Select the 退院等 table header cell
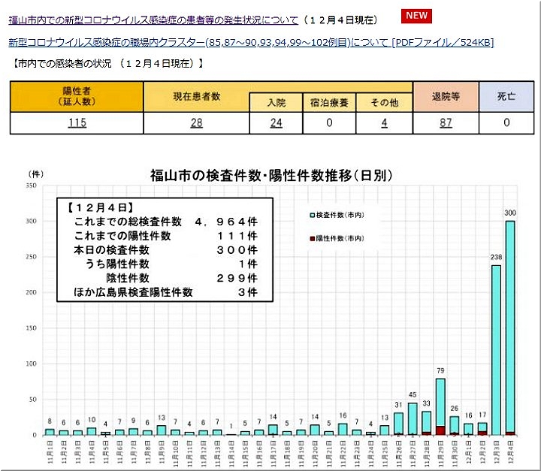This screenshot has width=541, height=471. [x=446, y=96]
